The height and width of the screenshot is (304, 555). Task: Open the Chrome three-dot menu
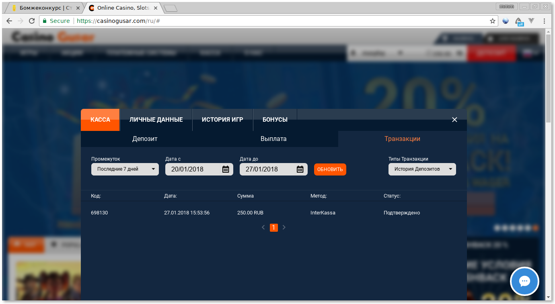coord(544,20)
